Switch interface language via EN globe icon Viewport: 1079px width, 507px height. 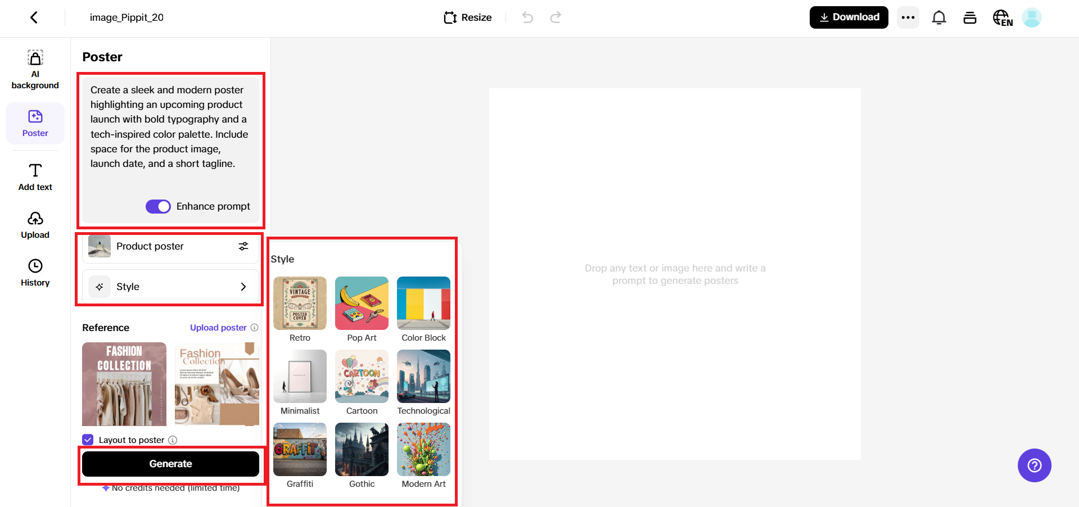click(x=1003, y=17)
